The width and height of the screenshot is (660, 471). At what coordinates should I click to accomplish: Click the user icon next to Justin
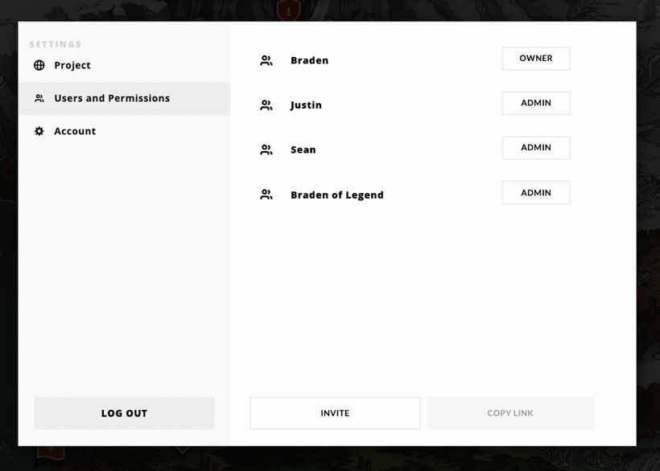[x=266, y=105]
